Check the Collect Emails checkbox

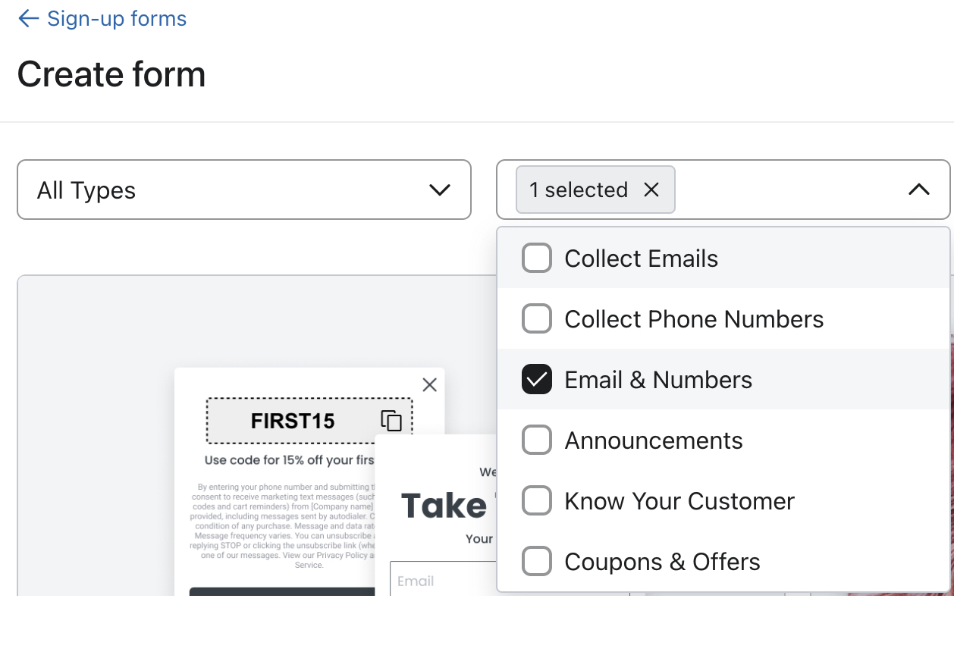[537, 259]
